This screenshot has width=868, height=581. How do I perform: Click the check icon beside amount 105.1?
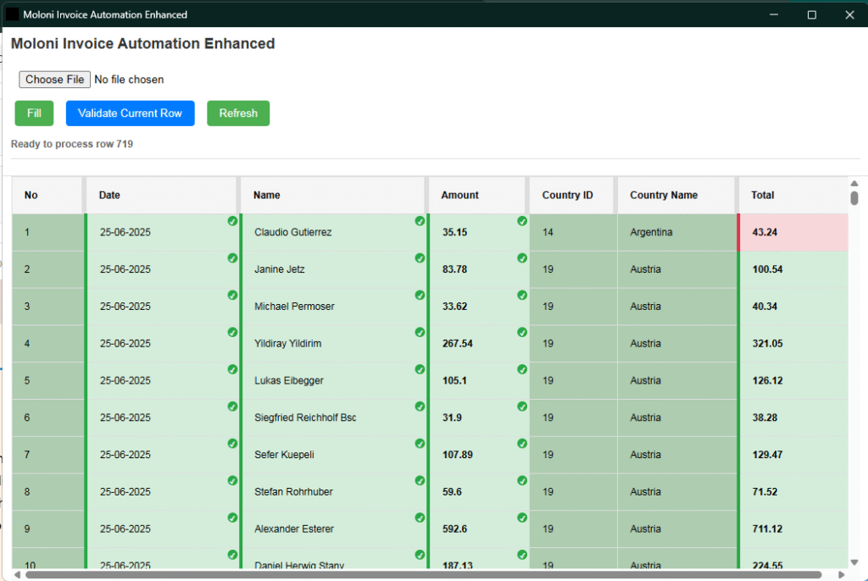(x=522, y=369)
